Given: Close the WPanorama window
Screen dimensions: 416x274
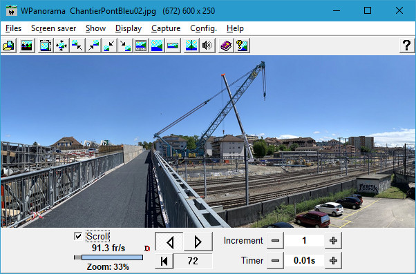Looking at the screenshot, I should click(399, 10).
